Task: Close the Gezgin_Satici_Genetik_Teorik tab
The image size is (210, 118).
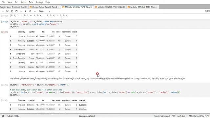Action: (x=58, y=7)
